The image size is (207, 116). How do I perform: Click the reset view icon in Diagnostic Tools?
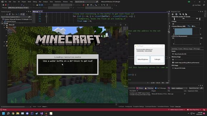(186, 14)
